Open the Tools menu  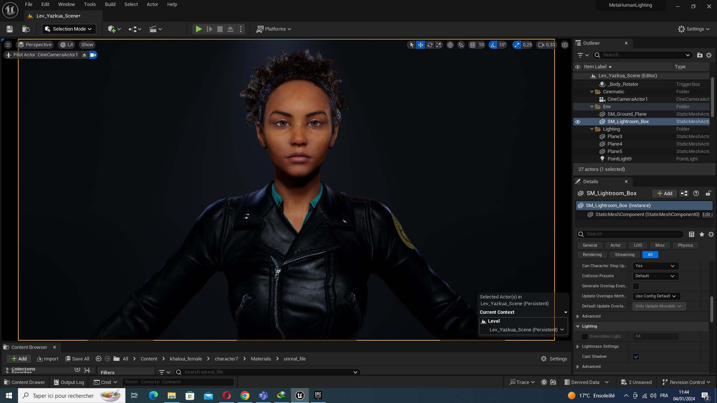[90, 4]
